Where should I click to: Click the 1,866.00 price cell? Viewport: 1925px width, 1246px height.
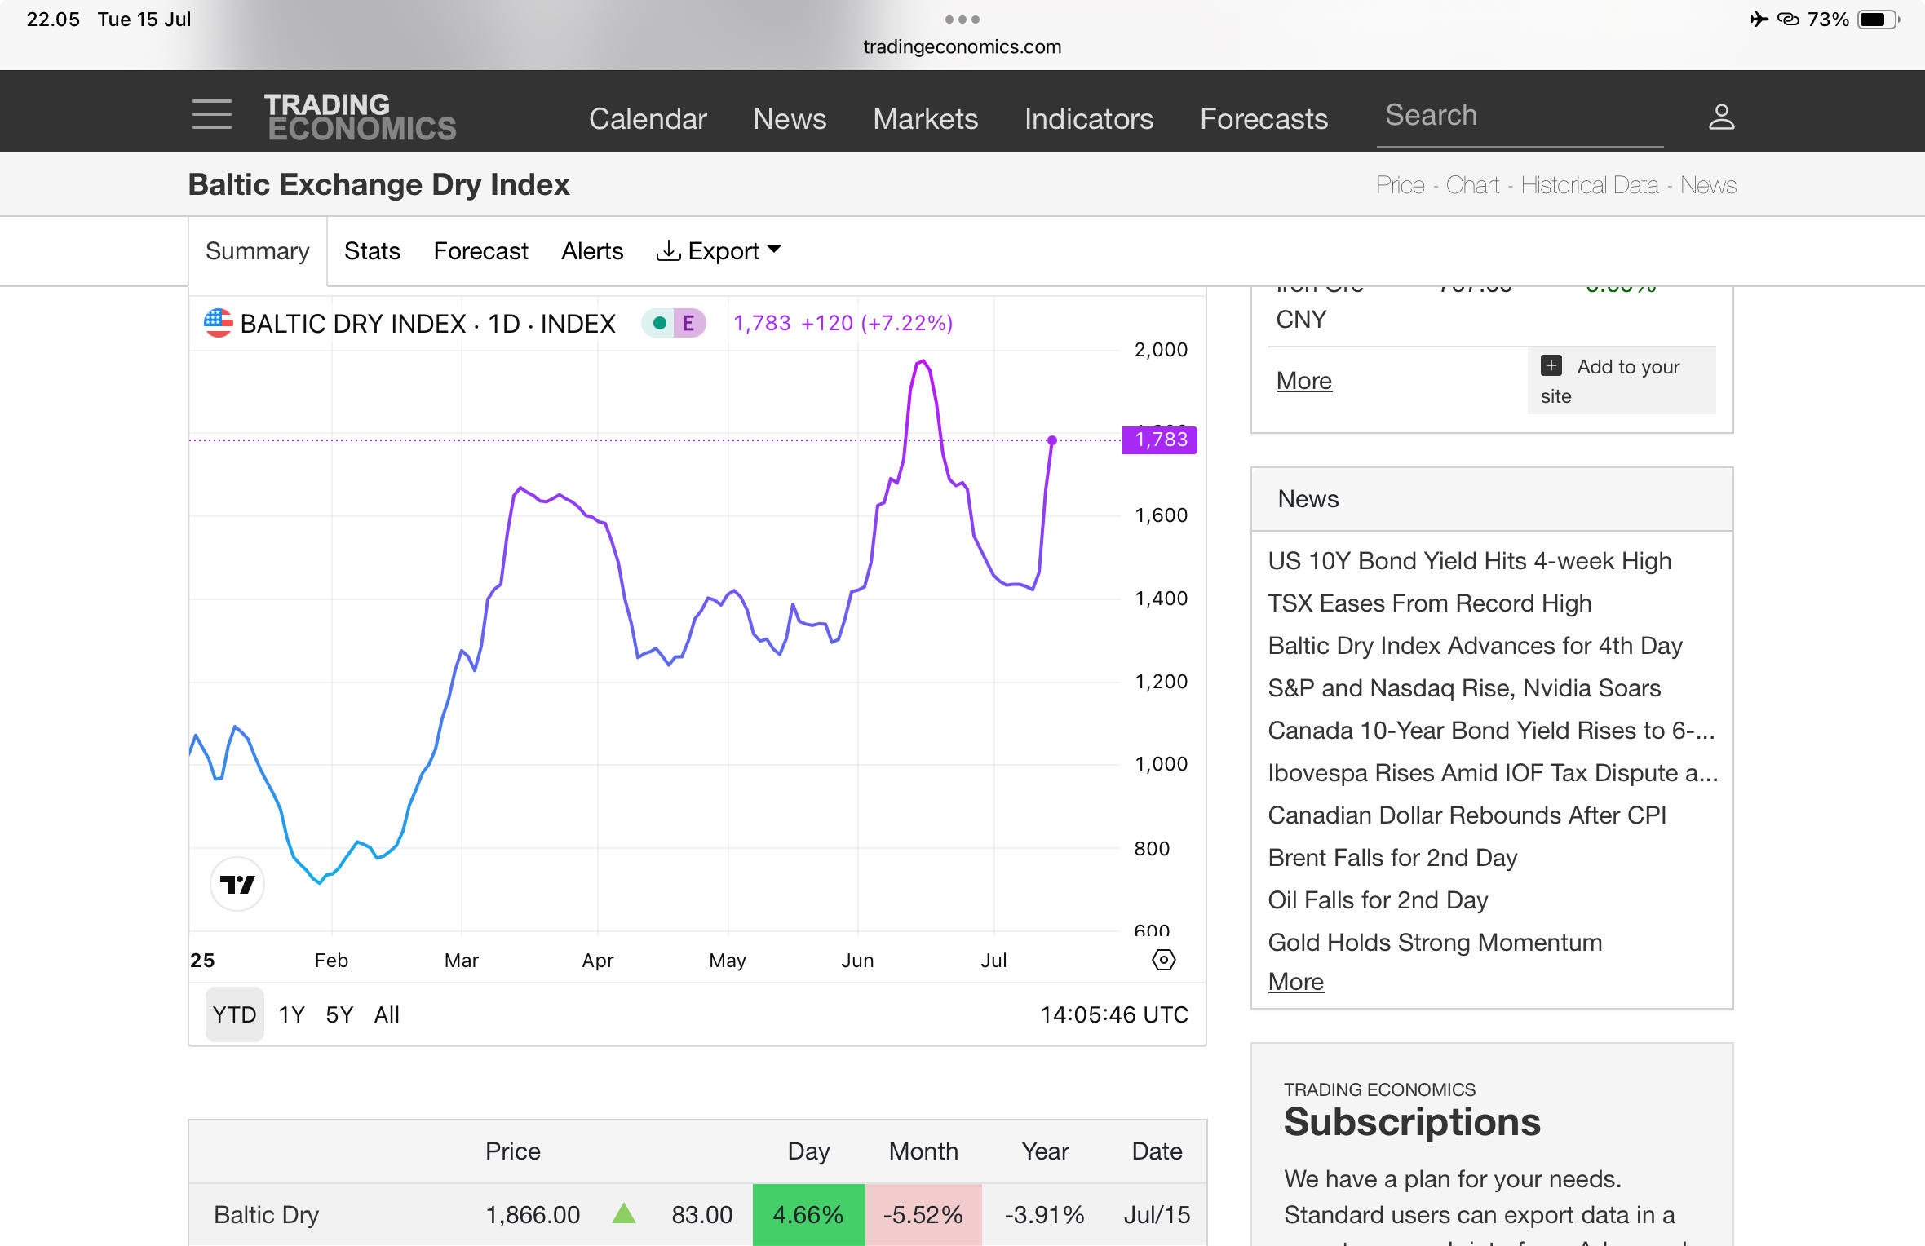coord(533,1215)
